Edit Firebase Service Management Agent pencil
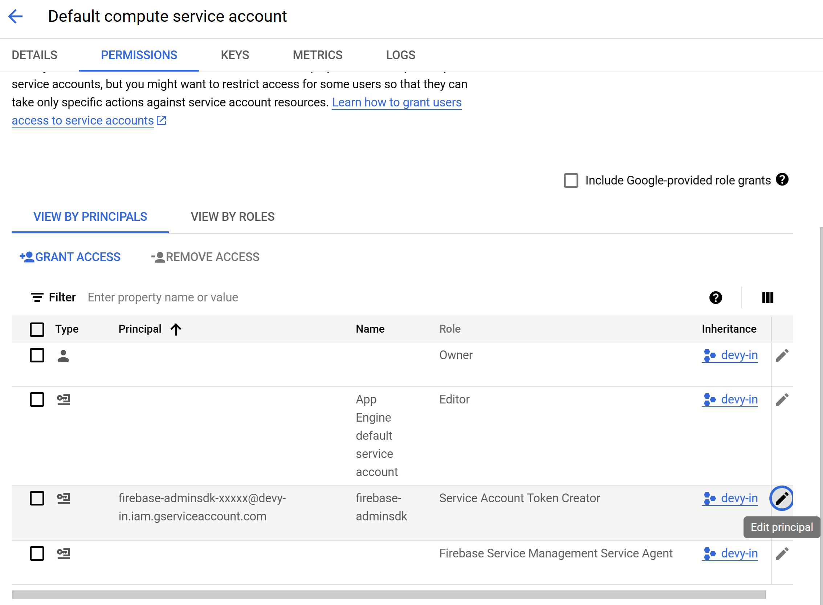 point(782,553)
